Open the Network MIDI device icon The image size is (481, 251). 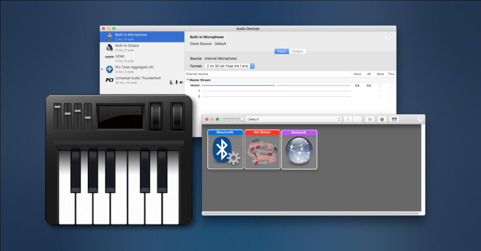pyautogui.click(x=299, y=150)
